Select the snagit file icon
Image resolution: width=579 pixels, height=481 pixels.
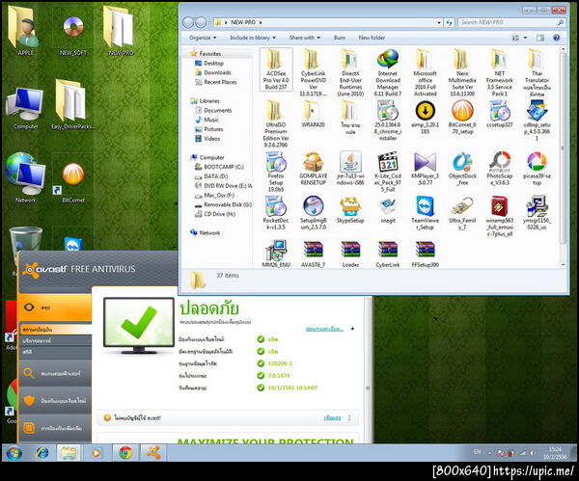[387, 206]
